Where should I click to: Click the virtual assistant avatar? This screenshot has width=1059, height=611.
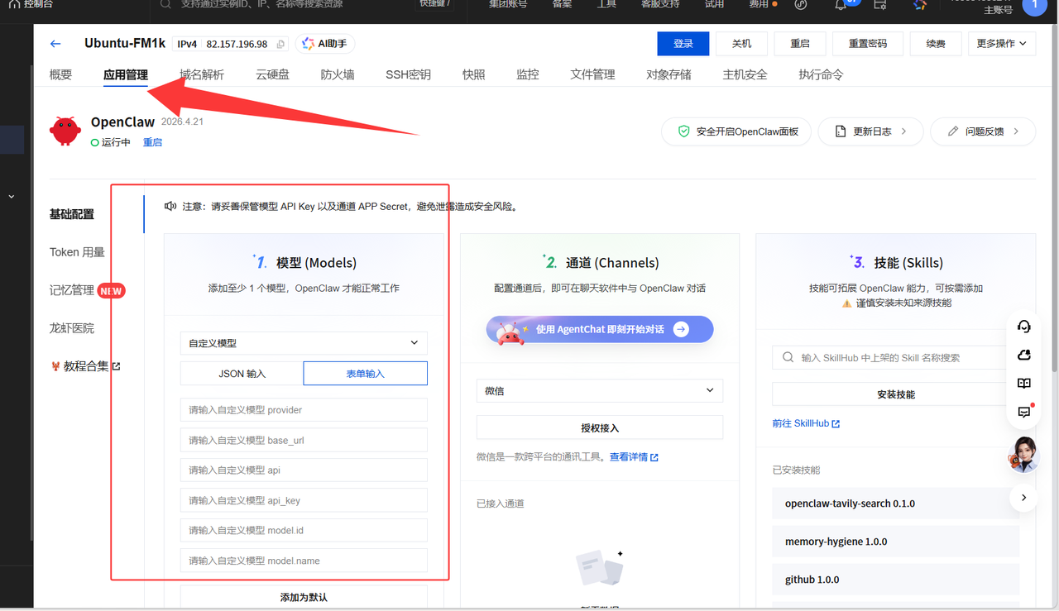tap(1024, 454)
